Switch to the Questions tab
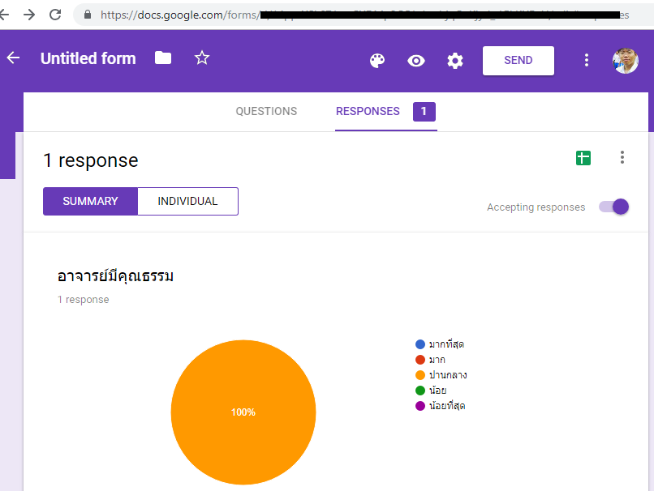 (x=266, y=112)
